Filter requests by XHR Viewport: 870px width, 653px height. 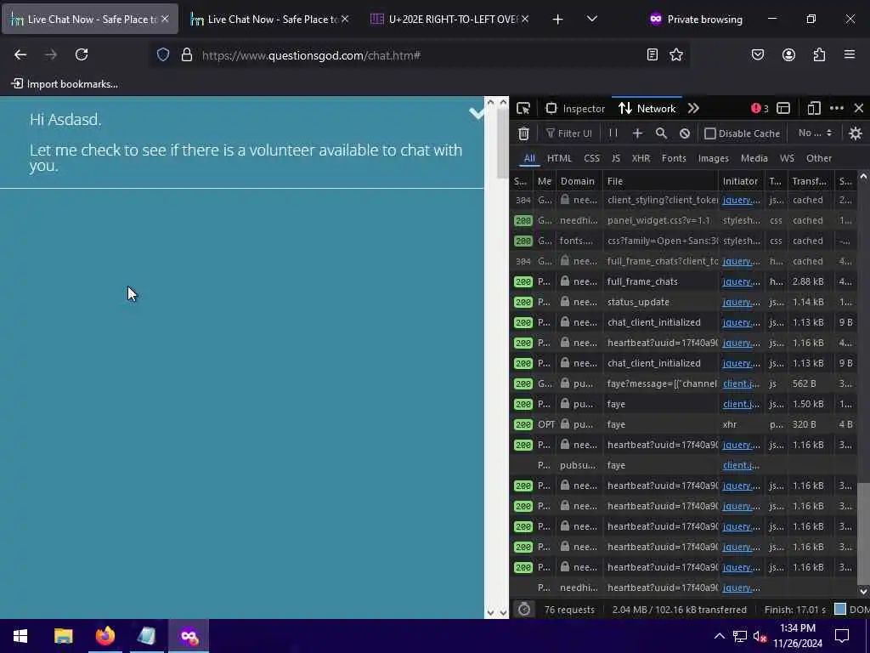point(641,158)
